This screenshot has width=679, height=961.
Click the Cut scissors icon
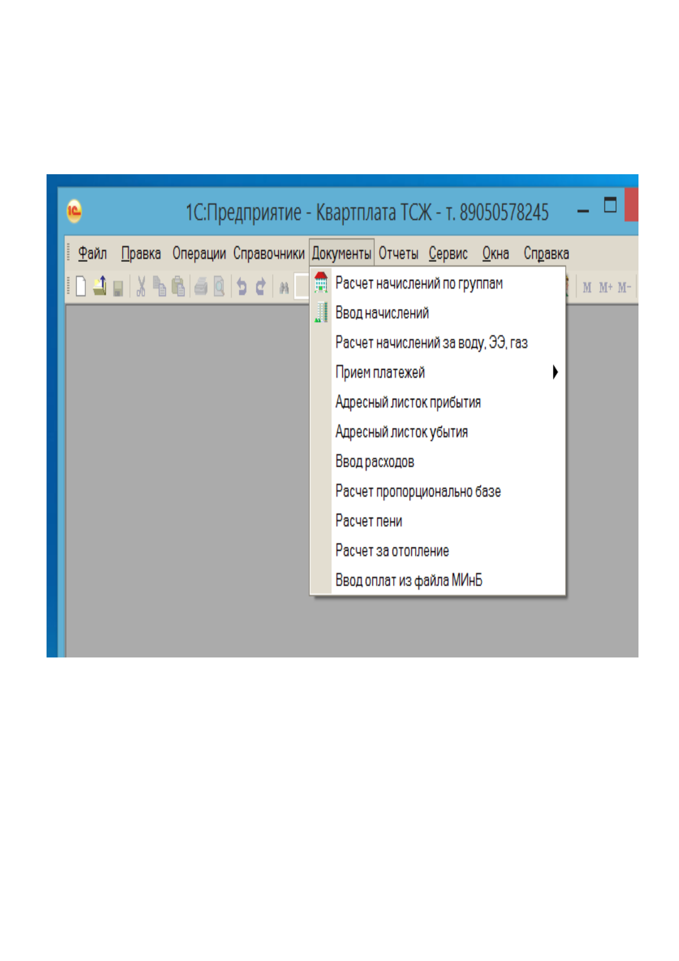141,286
